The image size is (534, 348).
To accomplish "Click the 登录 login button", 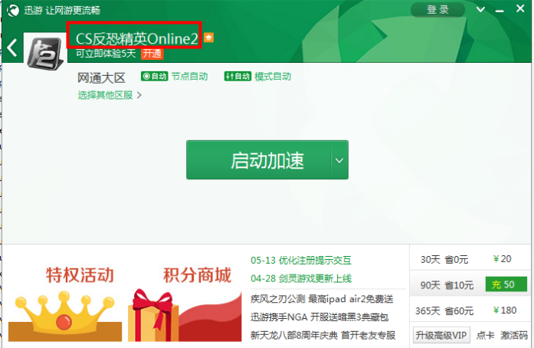I will point(438,9).
